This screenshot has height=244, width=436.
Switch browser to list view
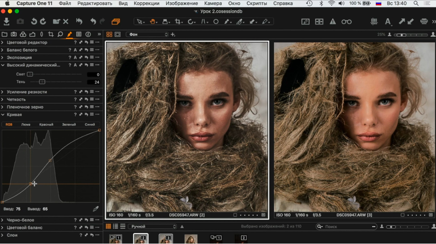[115, 227]
